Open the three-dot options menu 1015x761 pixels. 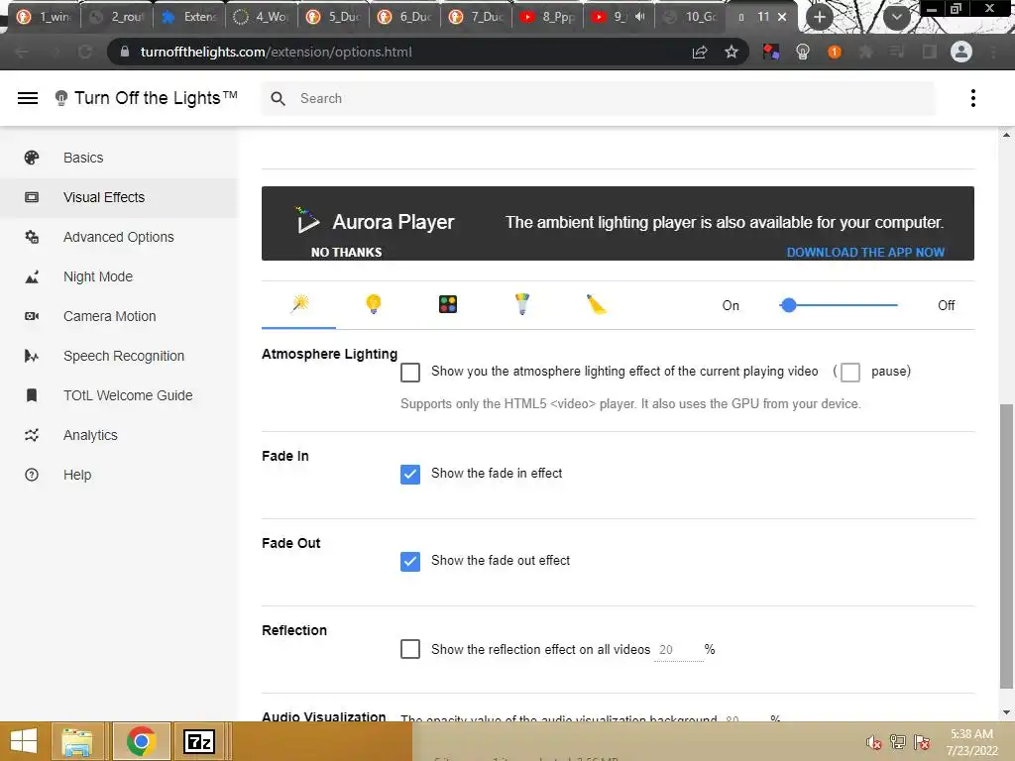973,98
